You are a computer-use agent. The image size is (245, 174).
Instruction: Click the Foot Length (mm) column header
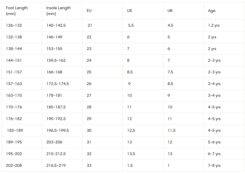[17, 11]
